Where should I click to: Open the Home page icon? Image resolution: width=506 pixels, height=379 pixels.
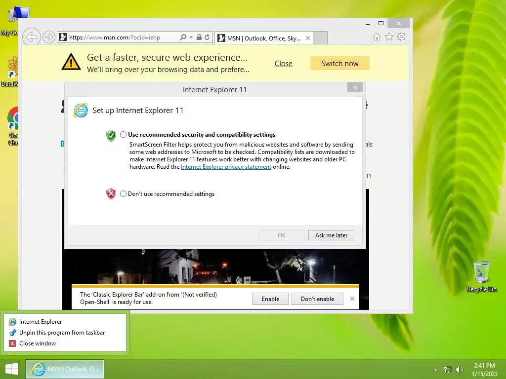click(x=377, y=37)
